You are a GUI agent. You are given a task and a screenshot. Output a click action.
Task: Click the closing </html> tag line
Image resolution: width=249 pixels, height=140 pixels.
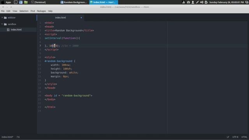click(x=50, y=107)
